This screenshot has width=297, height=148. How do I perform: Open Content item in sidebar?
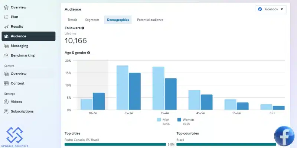point(17,84)
